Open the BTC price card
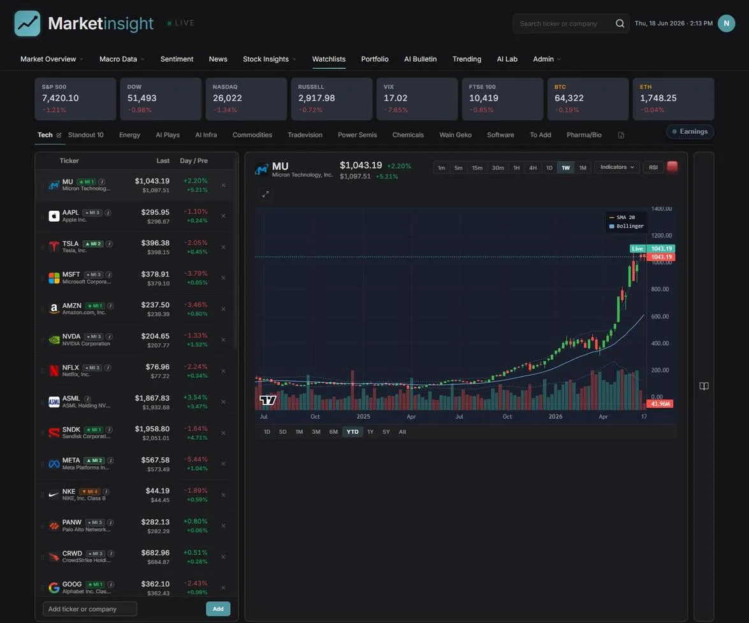 (x=588, y=99)
